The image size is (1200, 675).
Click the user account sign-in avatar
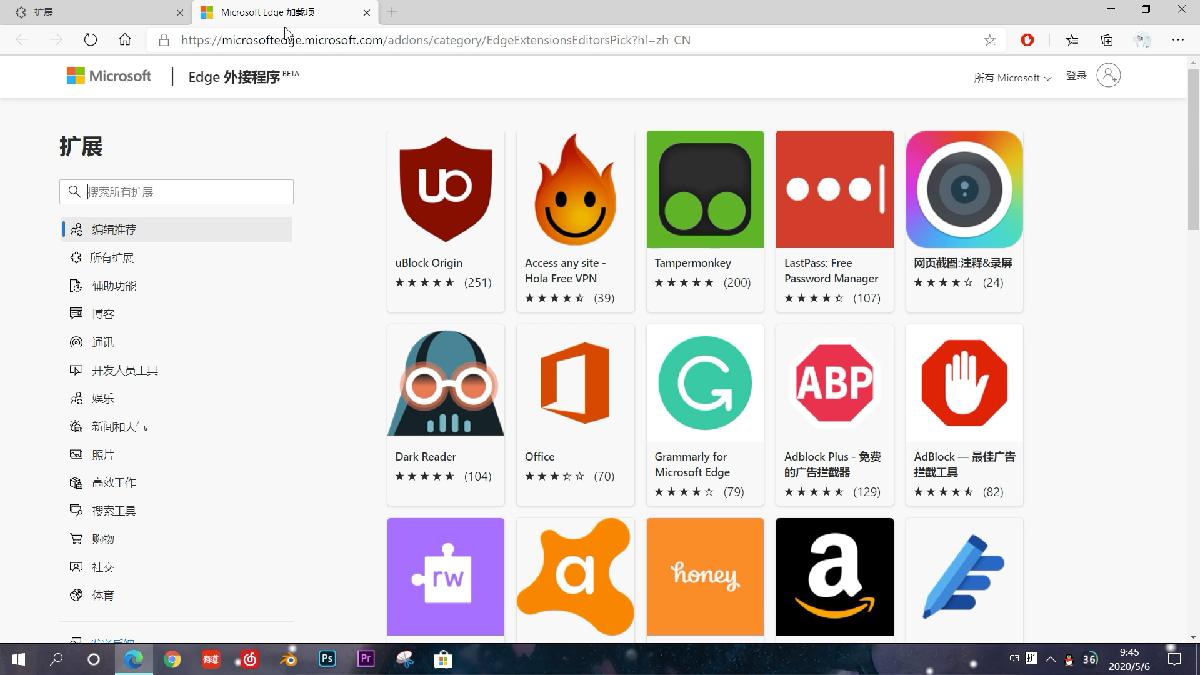point(1109,75)
